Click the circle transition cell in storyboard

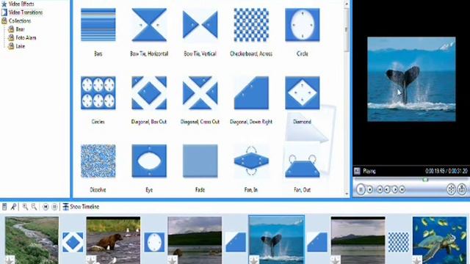pyautogui.click(x=154, y=242)
